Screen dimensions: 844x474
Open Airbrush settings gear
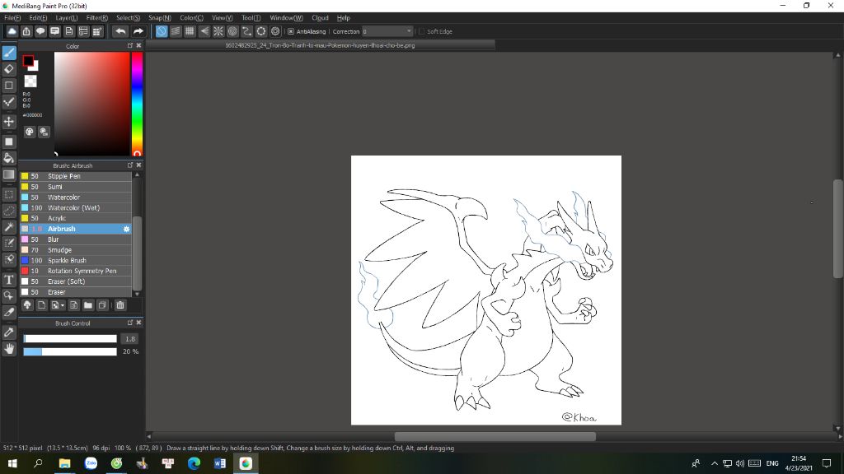(126, 229)
